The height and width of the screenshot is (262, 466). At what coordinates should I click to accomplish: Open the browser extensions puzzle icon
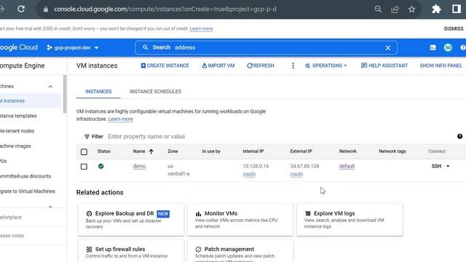pos(436,9)
